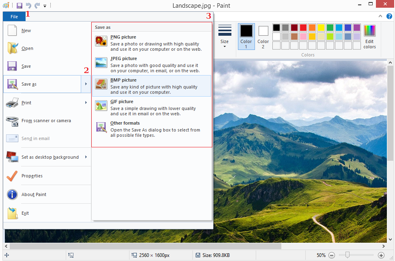Click the PNG picture flower icon
Image resolution: width=395 pixels, height=261 pixels.
101,41
